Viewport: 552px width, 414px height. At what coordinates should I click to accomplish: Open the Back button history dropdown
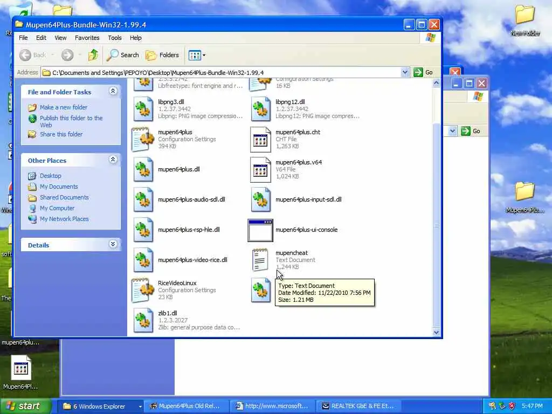52,55
